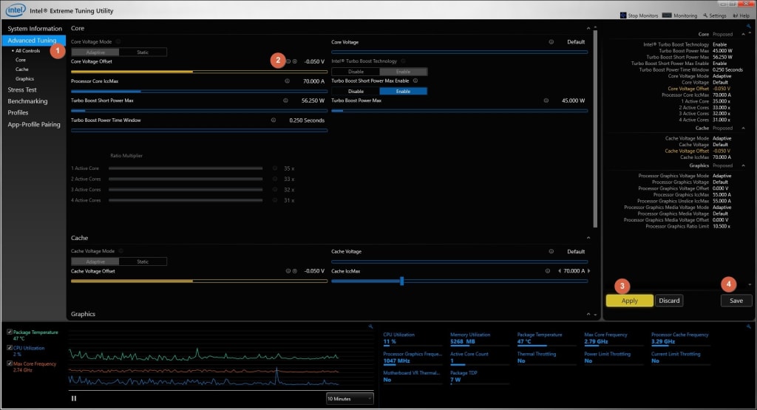Open the Help menu at the top right
757x410 pixels.
click(x=741, y=16)
